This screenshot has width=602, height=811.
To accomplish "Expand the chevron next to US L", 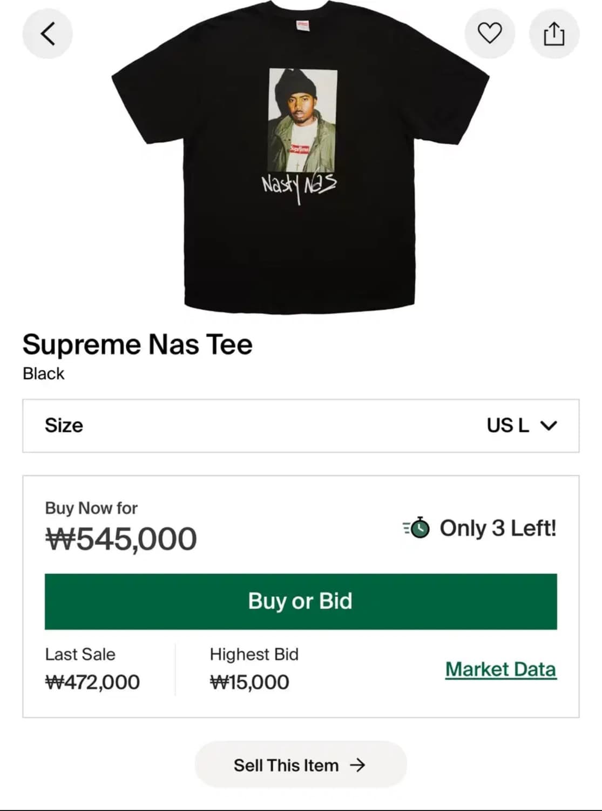I will [x=549, y=426].
